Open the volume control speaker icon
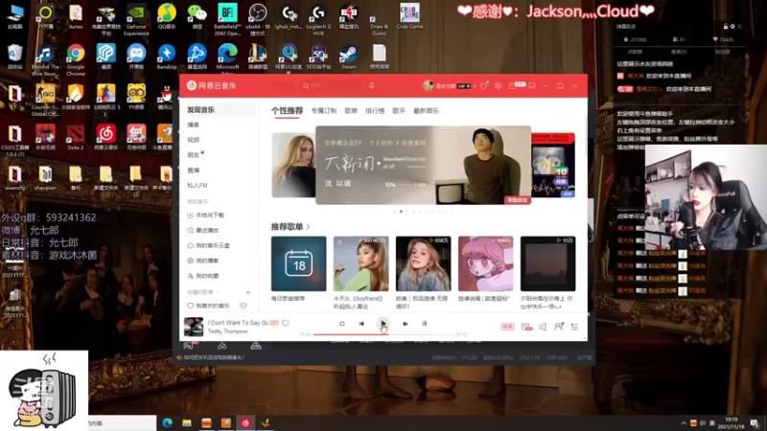 pos(543,327)
